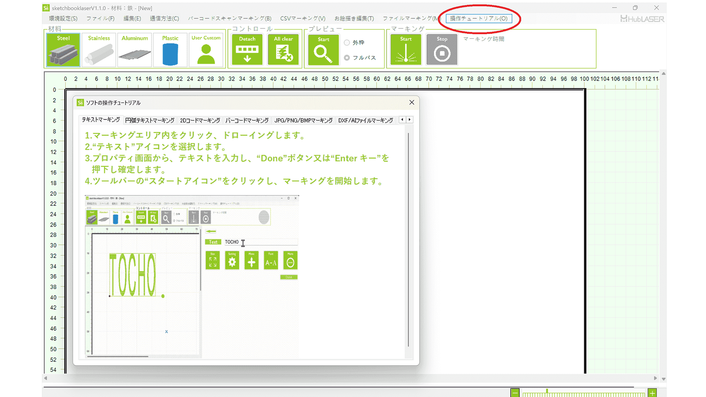
Task: Click the Detach control icon
Action: pos(247,50)
